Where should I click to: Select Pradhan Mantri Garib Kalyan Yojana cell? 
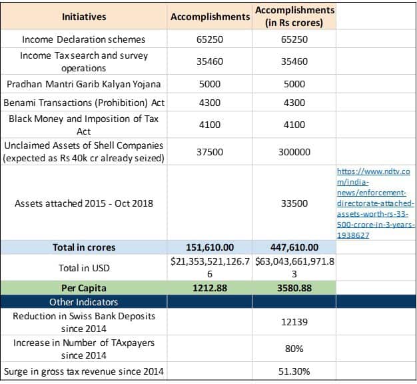pos(84,84)
